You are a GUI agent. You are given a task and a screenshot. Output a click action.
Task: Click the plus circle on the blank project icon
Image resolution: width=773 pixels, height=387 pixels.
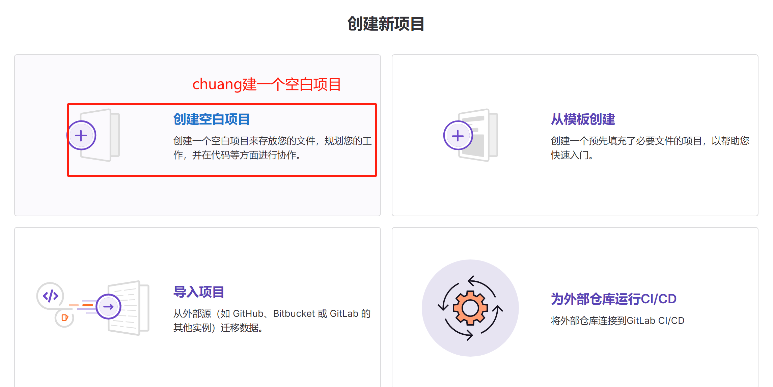81,136
